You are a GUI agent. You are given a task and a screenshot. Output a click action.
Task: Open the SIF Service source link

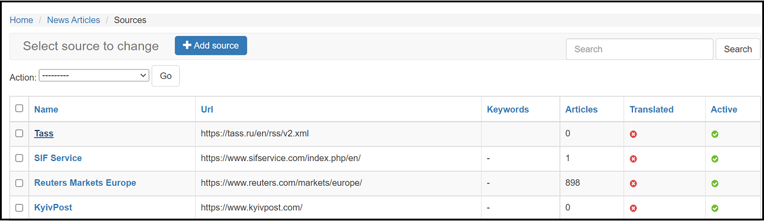[58, 158]
